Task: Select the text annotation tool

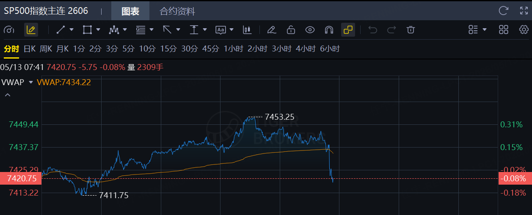Action: coord(221,30)
